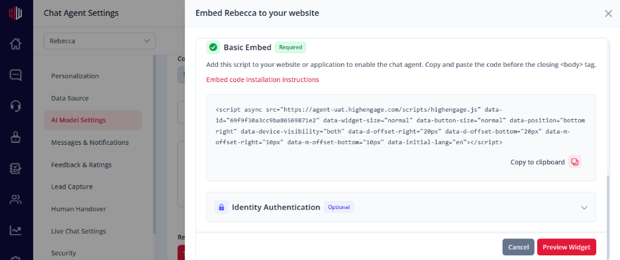Click the settings menu vertical scrollbar
Screen dimensions: 620x260
pyautogui.click(x=154, y=144)
